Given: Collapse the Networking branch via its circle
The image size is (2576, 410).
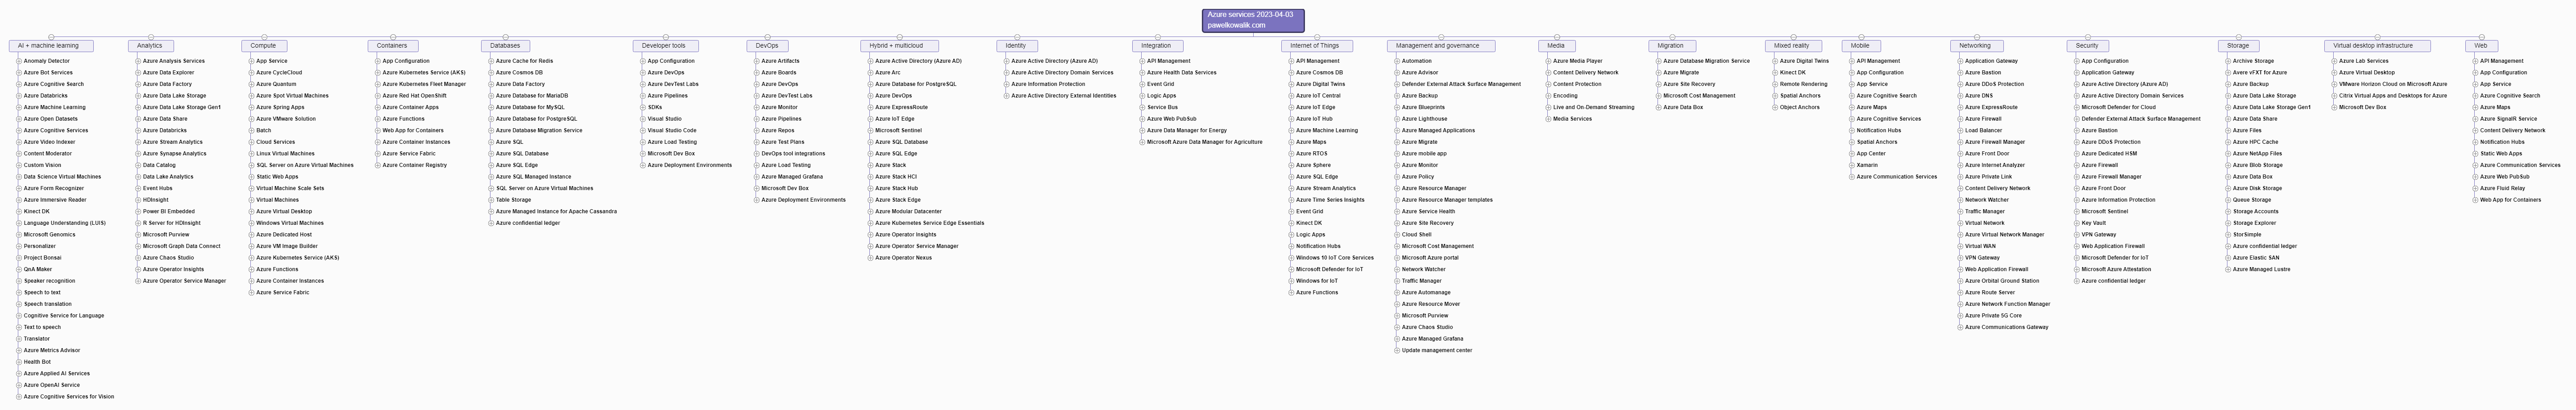Looking at the screenshot, I should 1976,37.
